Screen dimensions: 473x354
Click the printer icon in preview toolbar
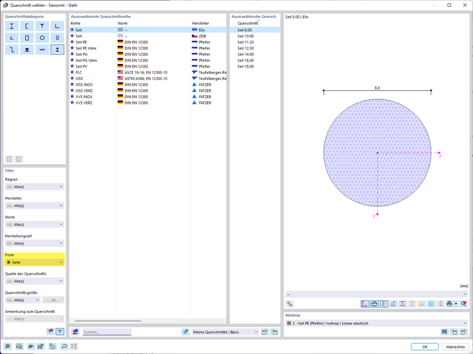click(449, 304)
